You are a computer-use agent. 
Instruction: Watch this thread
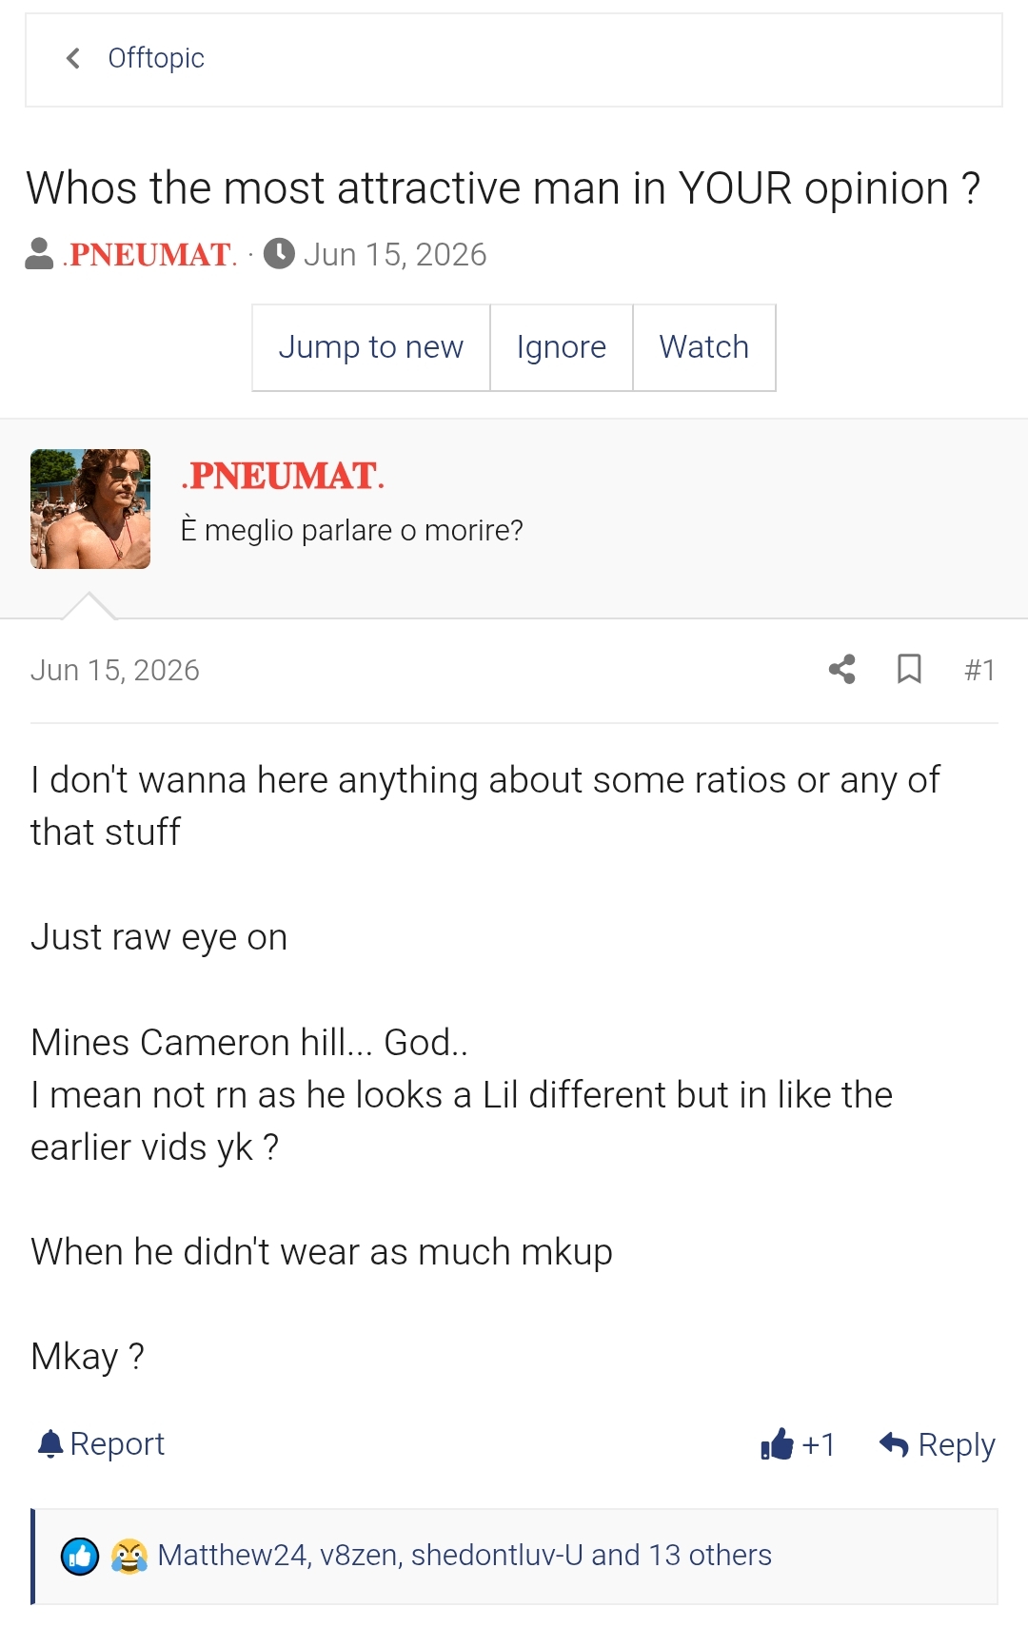point(704,347)
